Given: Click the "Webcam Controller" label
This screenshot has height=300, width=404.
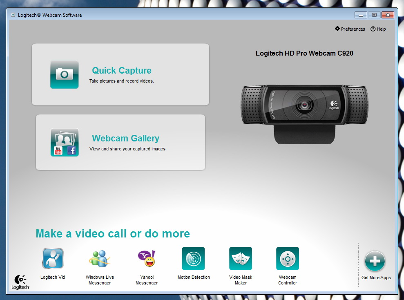Looking at the screenshot, I should click(288, 280).
